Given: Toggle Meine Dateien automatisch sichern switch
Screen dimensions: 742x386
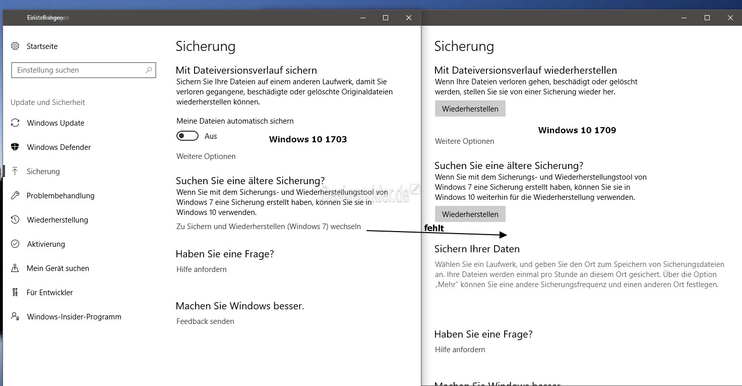Looking at the screenshot, I should click(x=187, y=136).
